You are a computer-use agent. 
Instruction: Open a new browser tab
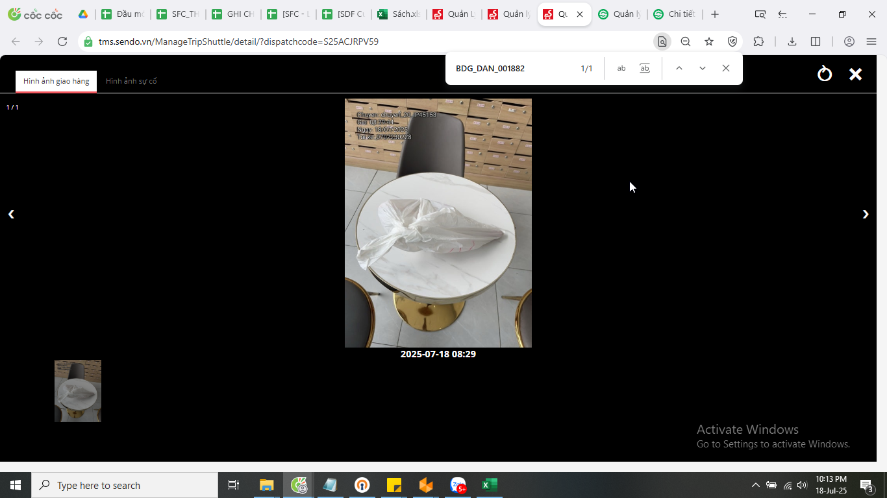point(715,14)
